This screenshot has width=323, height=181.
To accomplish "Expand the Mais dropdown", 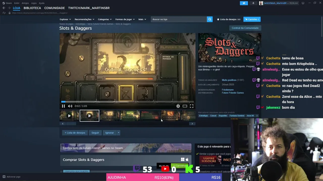I will pos(142,19).
